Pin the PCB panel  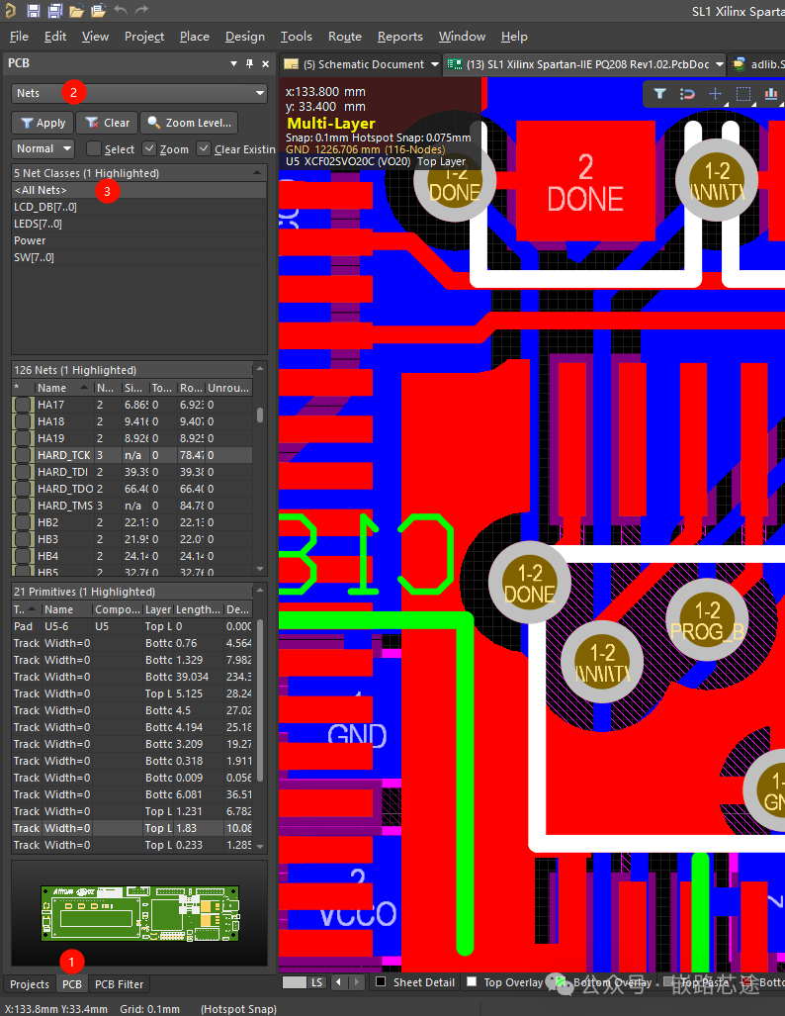coord(249,63)
